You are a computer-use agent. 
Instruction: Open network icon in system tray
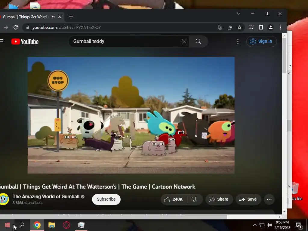point(262,225)
